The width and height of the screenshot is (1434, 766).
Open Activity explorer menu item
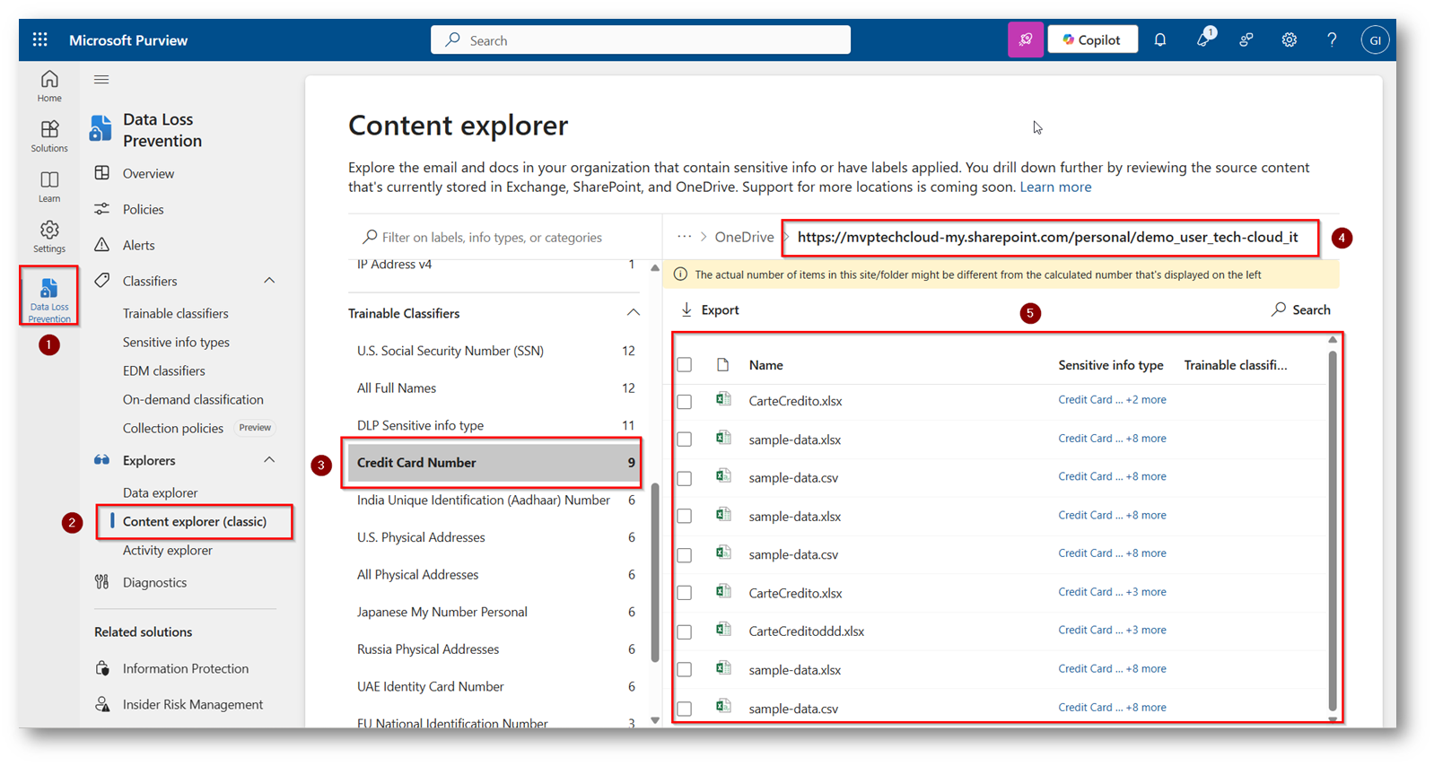coord(168,550)
